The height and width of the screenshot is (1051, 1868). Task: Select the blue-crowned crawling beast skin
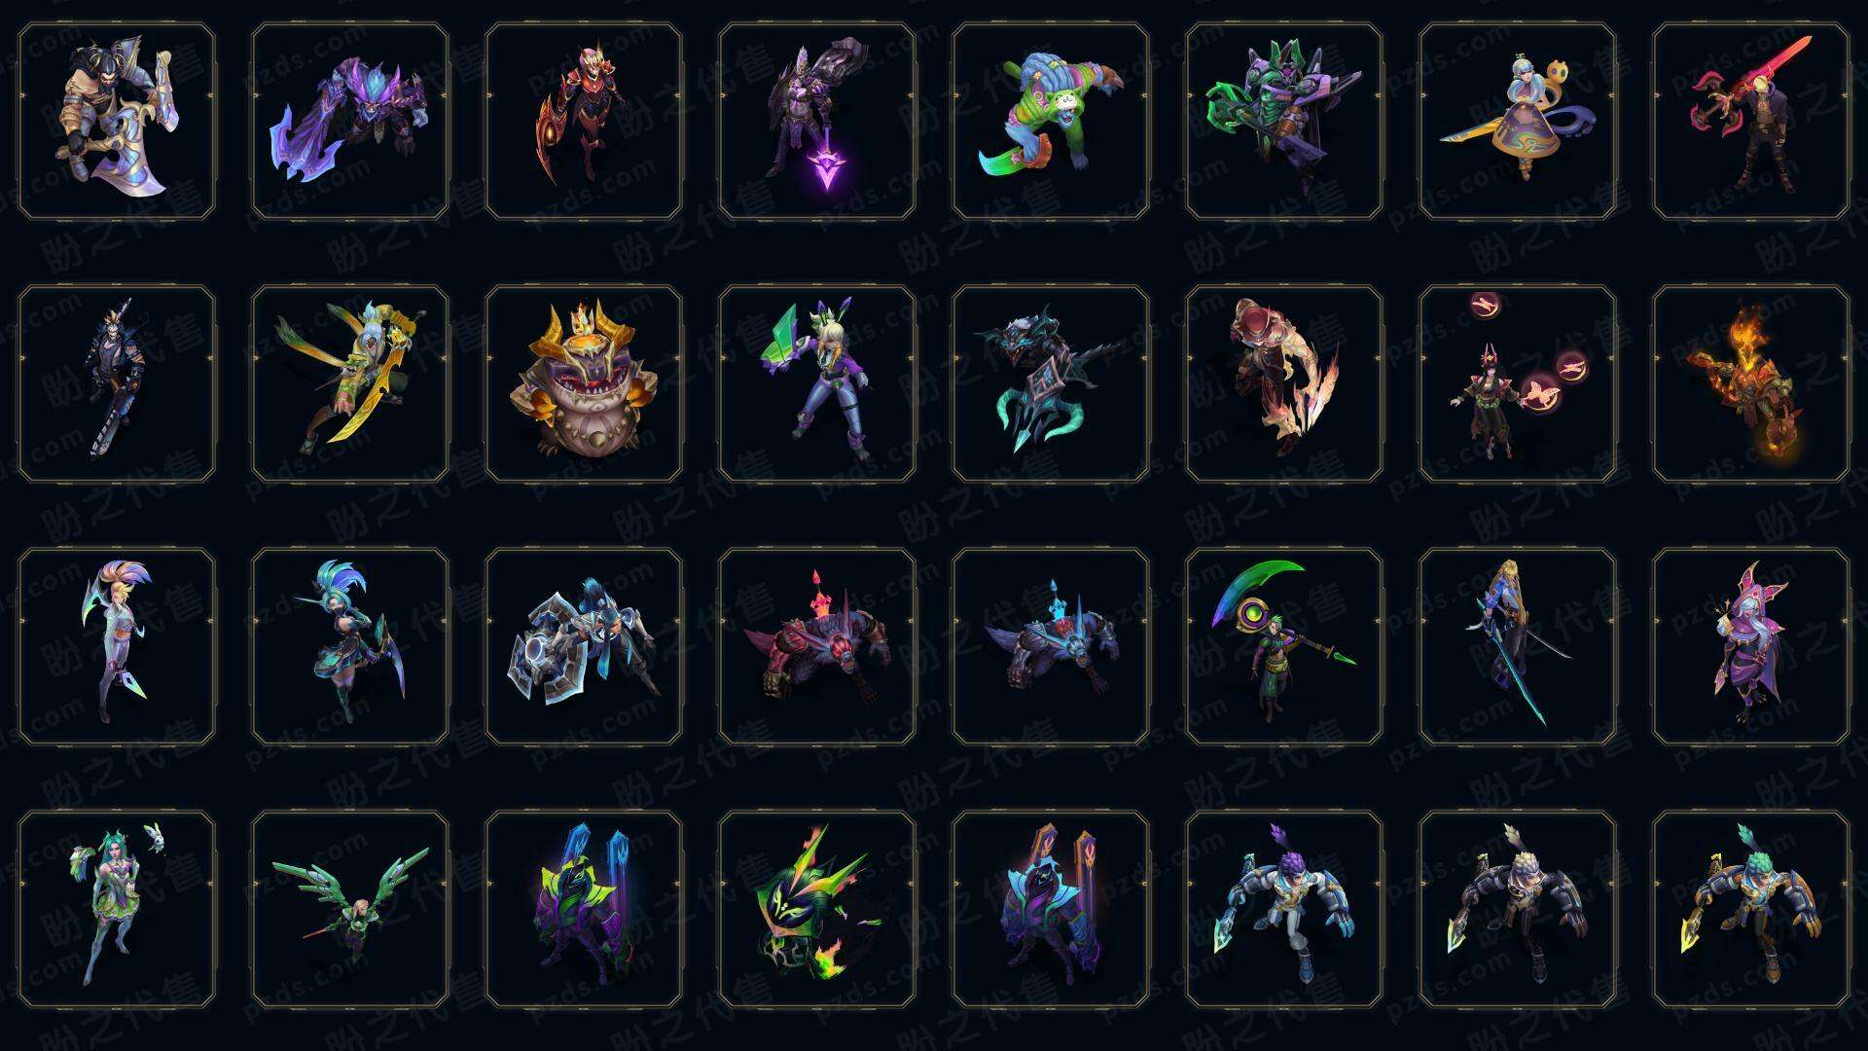click(x=1051, y=646)
